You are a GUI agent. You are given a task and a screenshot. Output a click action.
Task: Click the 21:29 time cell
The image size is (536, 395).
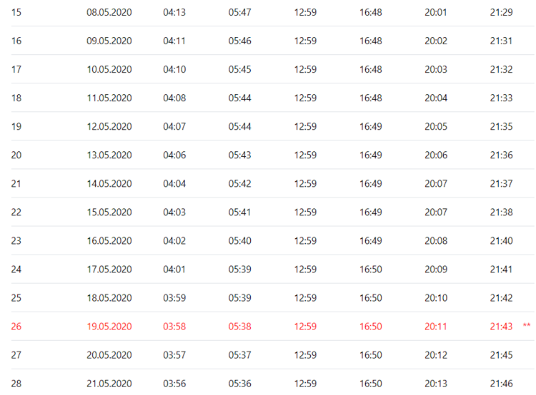501,12
